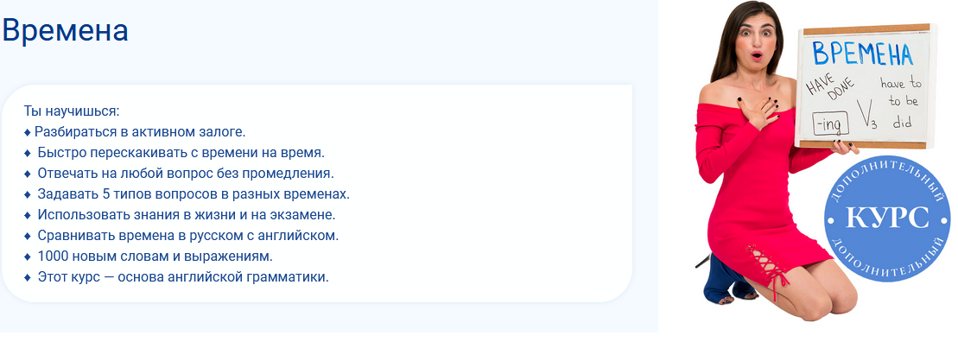Click the blue "КУРС" round badge
This screenshot has width=958, height=342.
(x=887, y=218)
